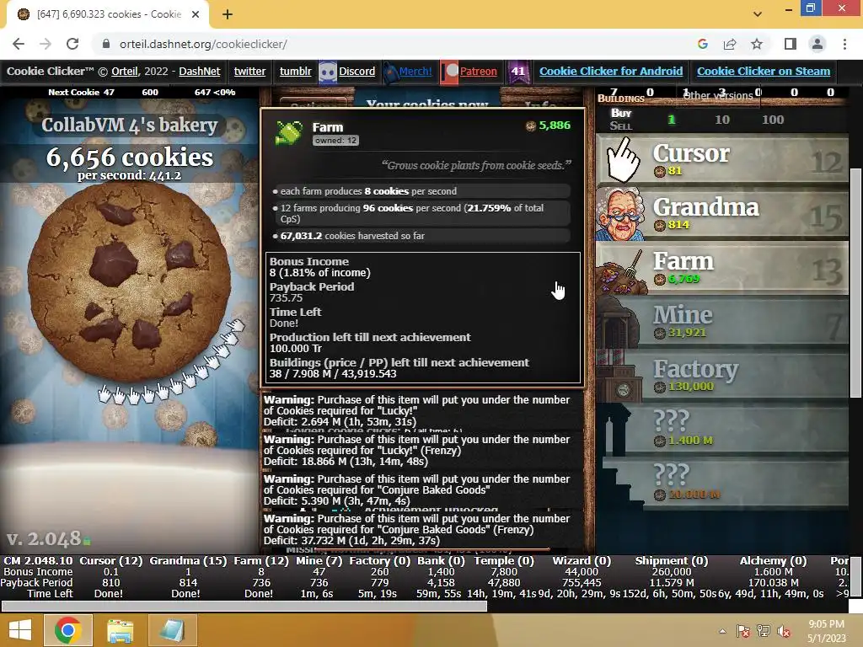
Task: Open the DashNet link
Action: click(199, 72)
